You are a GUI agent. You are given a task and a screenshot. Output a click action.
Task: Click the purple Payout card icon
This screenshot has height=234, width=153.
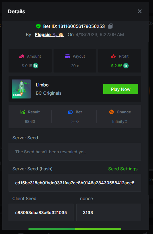tap(67, 56)
